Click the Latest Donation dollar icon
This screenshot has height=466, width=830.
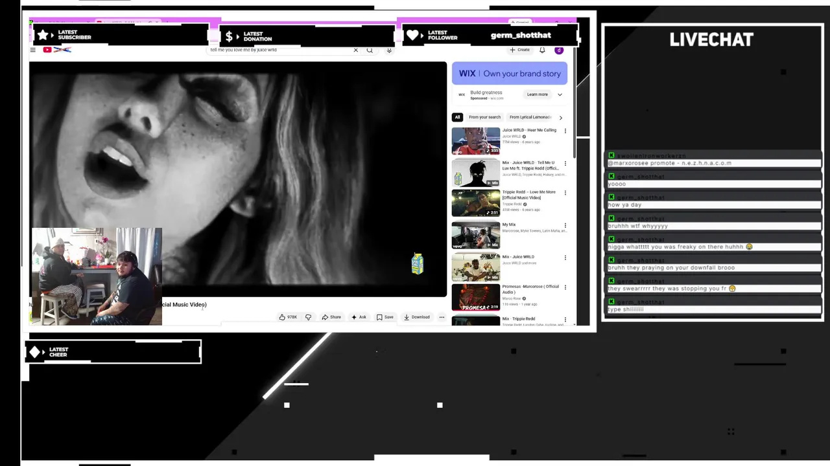tap(229, 36)
